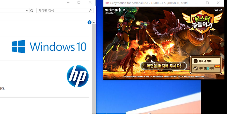Click the Netmarble copyright notice text
This screenshot has height=114, width=227.
coord(164,77)
